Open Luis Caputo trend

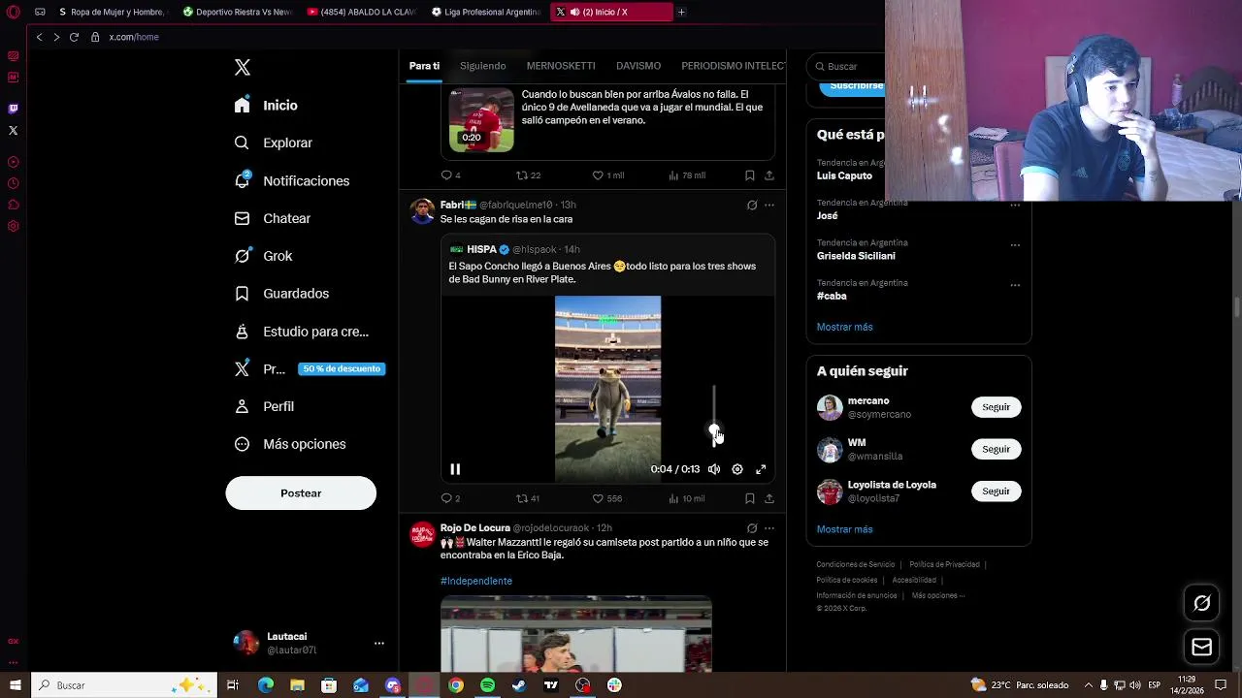tap(844, 175)
